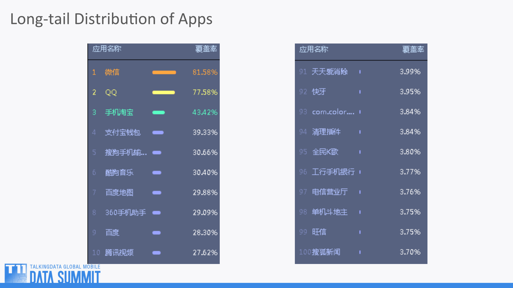This screenshot has height=288, width=513.
Task: Click the orange coverage bar for 微信
Action: click(x=164, y=72)
